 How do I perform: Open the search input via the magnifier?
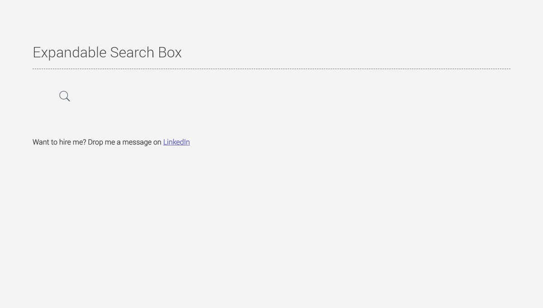point(65,96)
